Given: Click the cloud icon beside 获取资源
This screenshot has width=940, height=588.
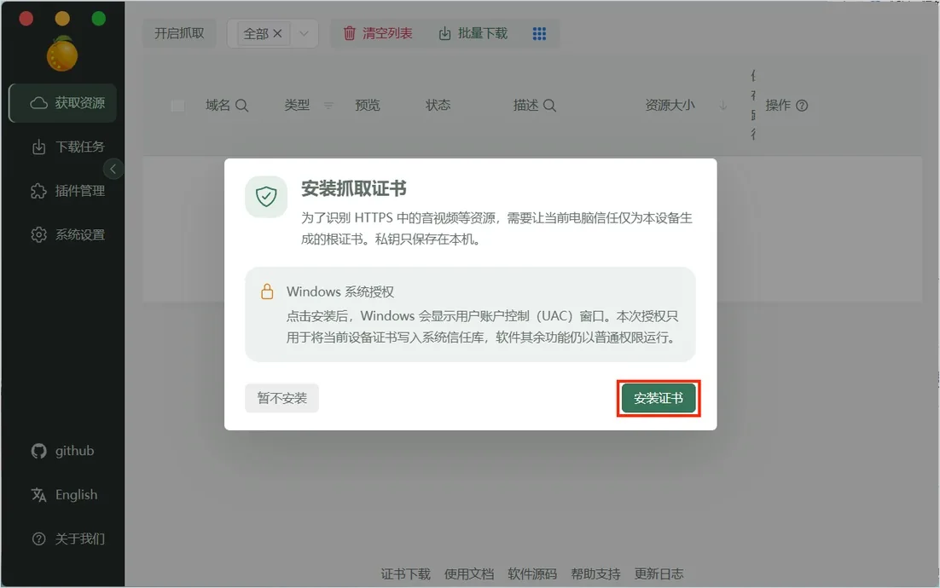Looking at the screenshot, I should [x=38, y=103].
